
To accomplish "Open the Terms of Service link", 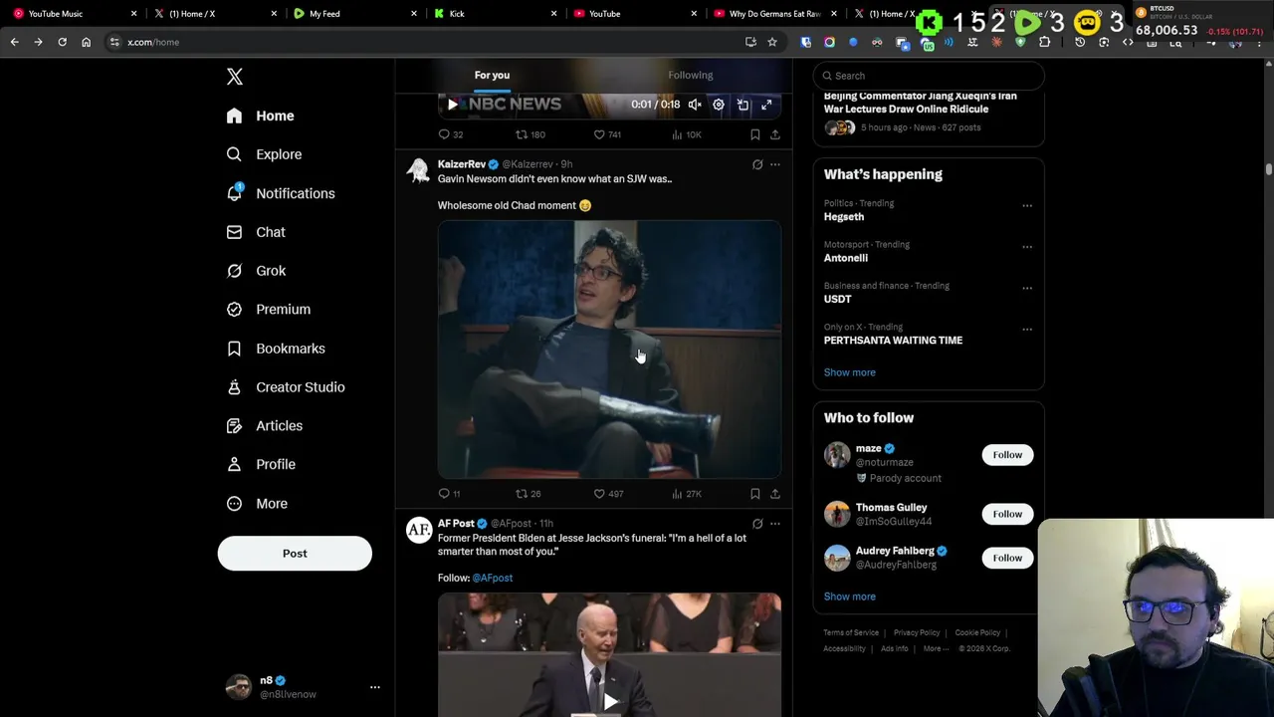I will coord(851,633).
